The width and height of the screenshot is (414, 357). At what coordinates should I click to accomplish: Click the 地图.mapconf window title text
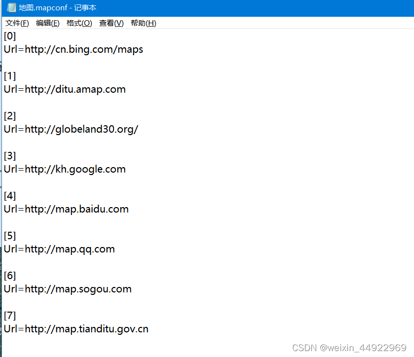[57, 8]
